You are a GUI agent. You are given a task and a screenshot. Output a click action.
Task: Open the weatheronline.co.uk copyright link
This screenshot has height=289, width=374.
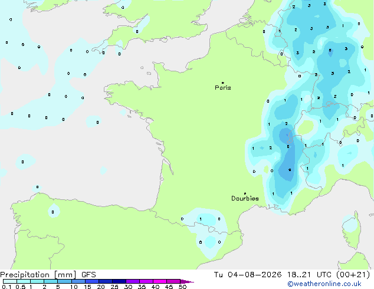[x=324, y=284]
